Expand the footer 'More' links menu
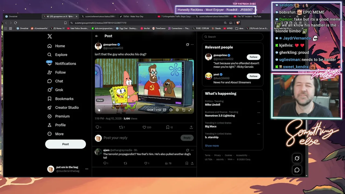This screenshot has height=194, width=345. click(231, 160)
